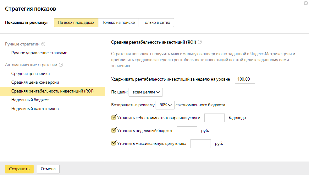309x175 pixels.
Task: Focus the ROI level field with 100.00
Action: tap(245, 79)
